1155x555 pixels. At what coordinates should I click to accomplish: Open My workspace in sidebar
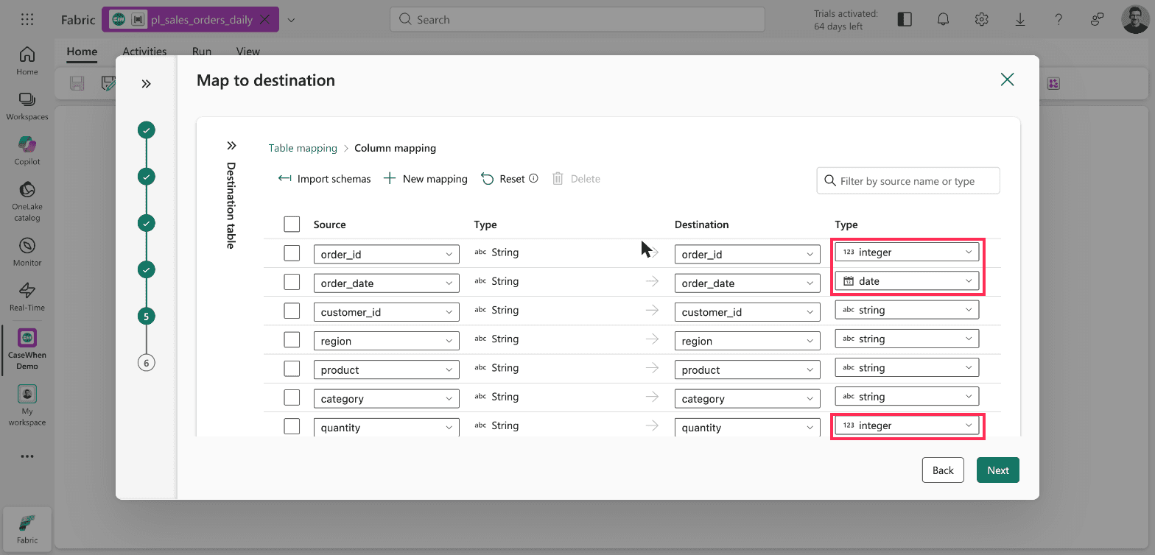click(x=27, y=406)
